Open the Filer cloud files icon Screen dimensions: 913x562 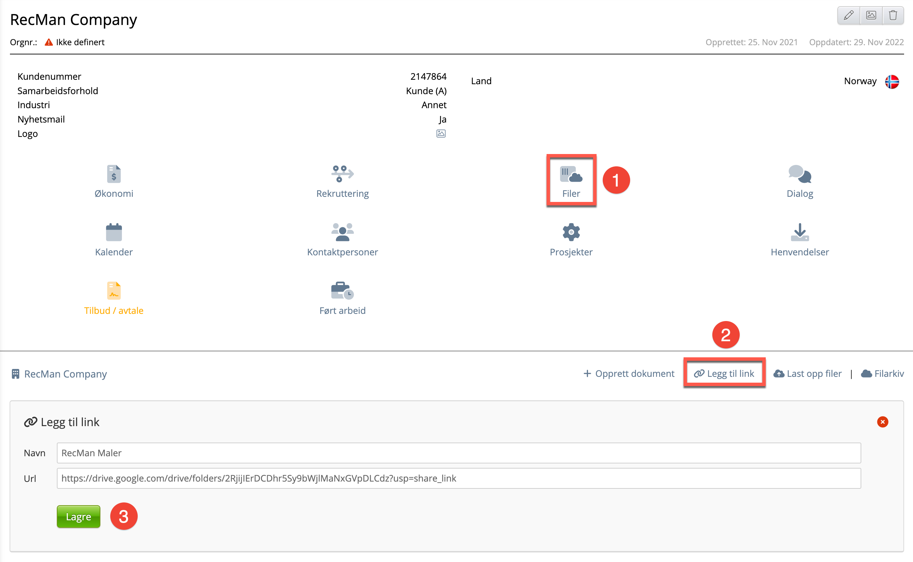pos(571,181)
